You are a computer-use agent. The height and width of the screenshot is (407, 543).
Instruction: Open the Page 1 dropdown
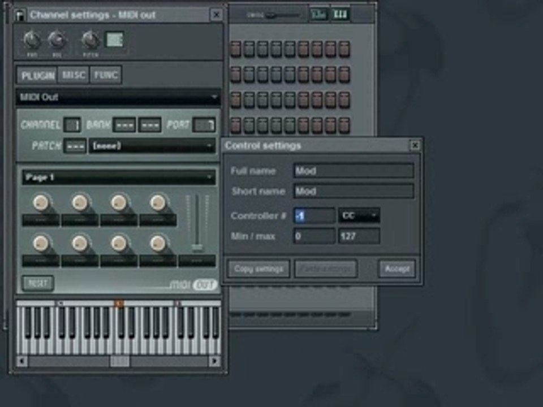point(118,177)
